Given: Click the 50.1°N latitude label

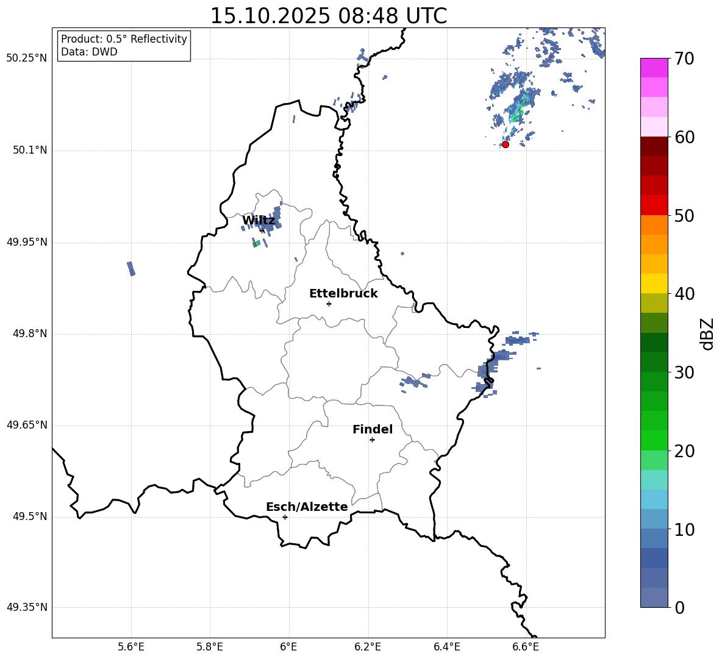Looking at the screenshot, I should coord(30,150).
